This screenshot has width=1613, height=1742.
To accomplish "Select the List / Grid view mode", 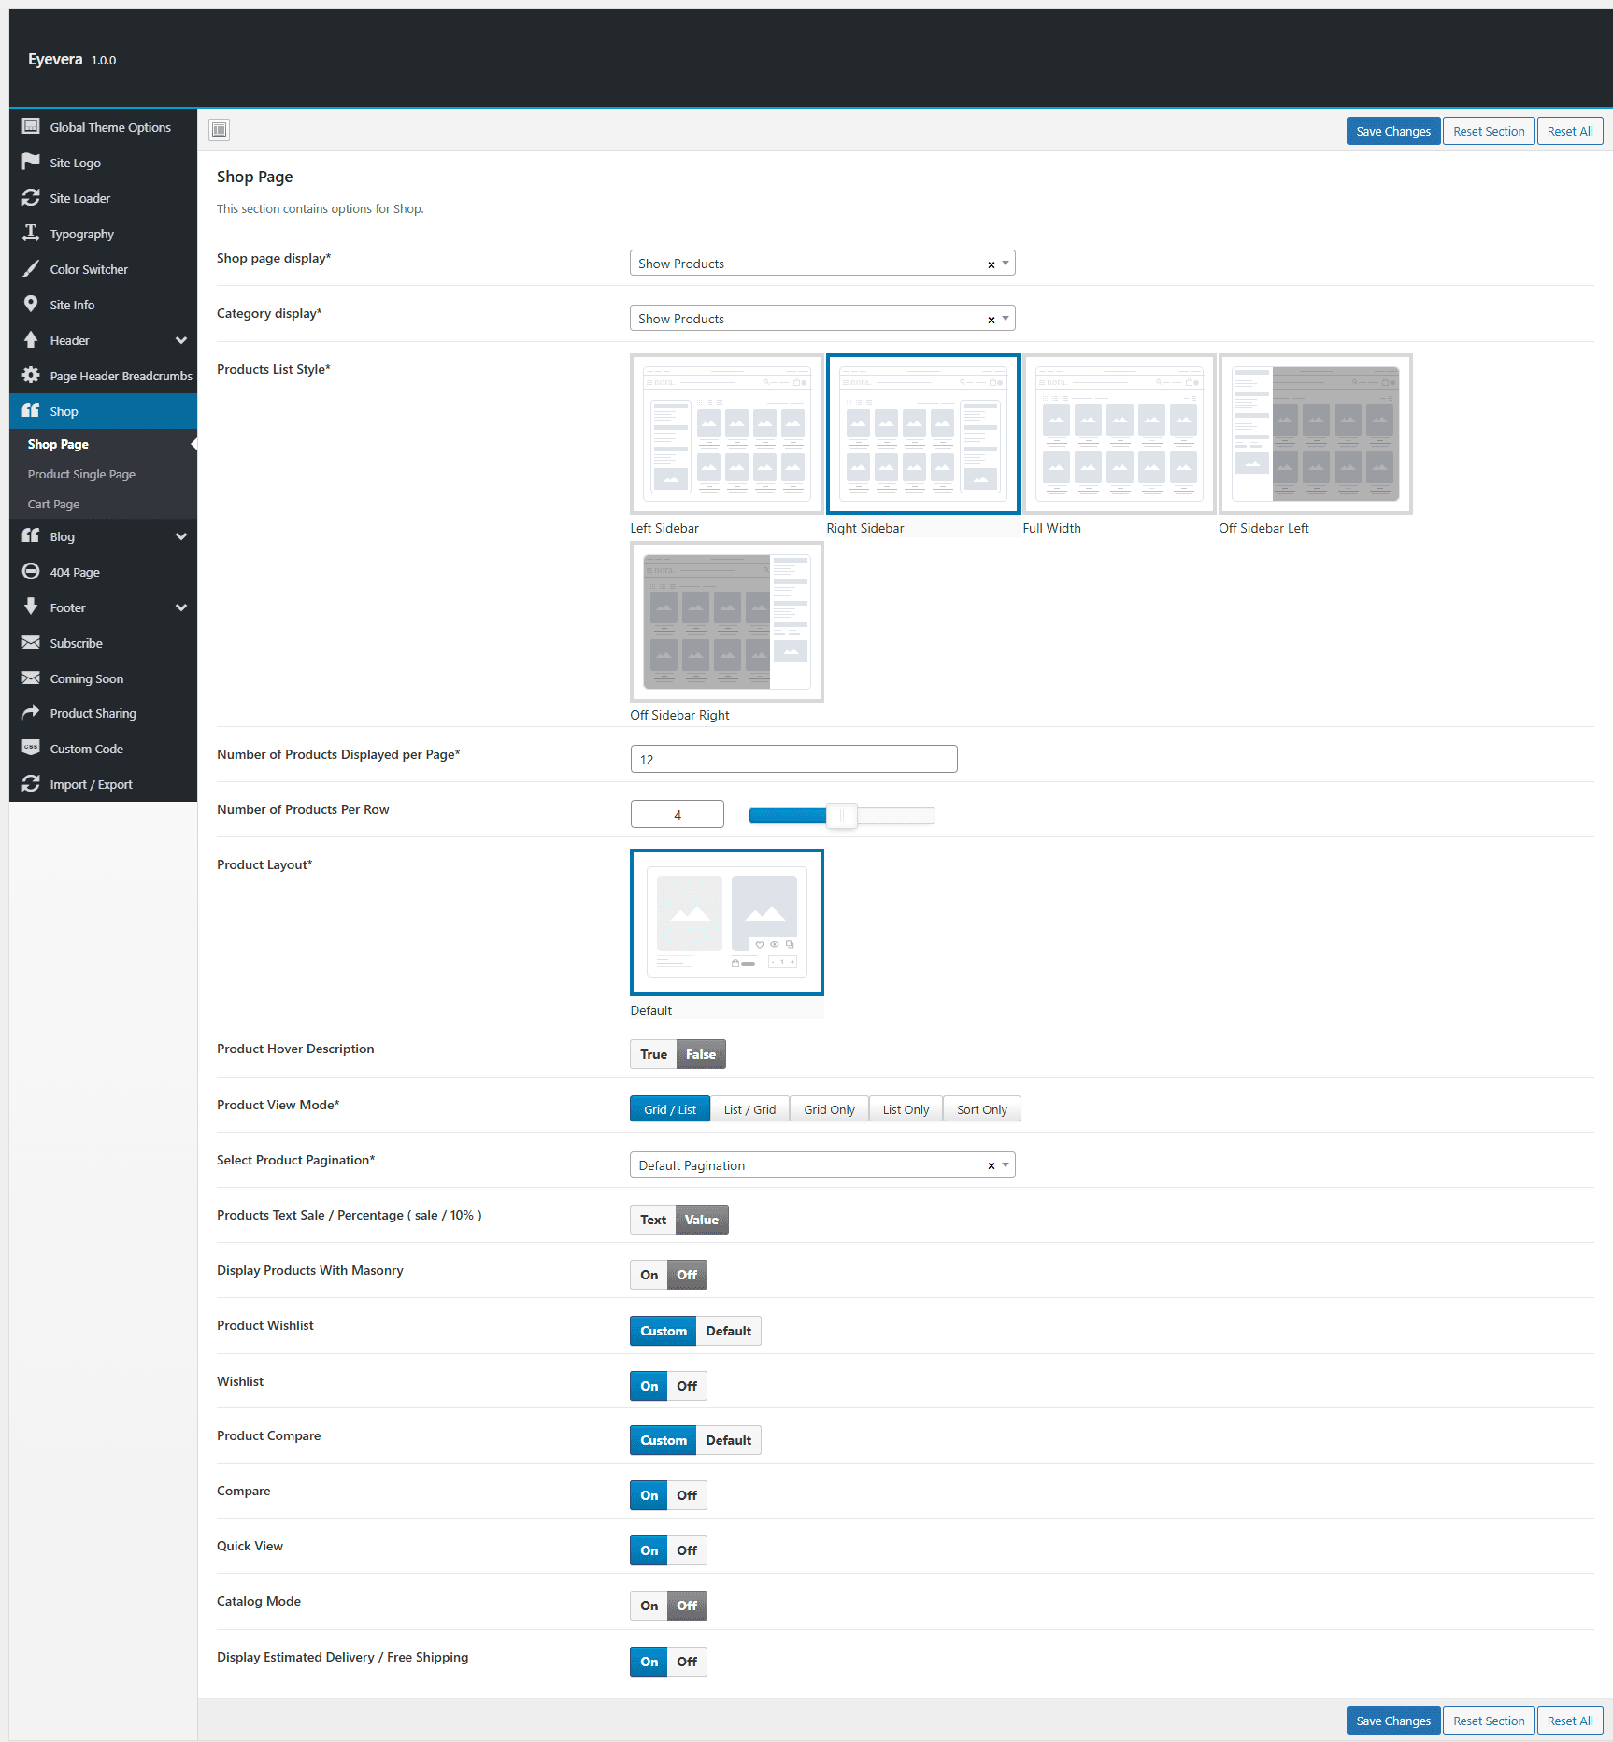I will point(749,1109).
